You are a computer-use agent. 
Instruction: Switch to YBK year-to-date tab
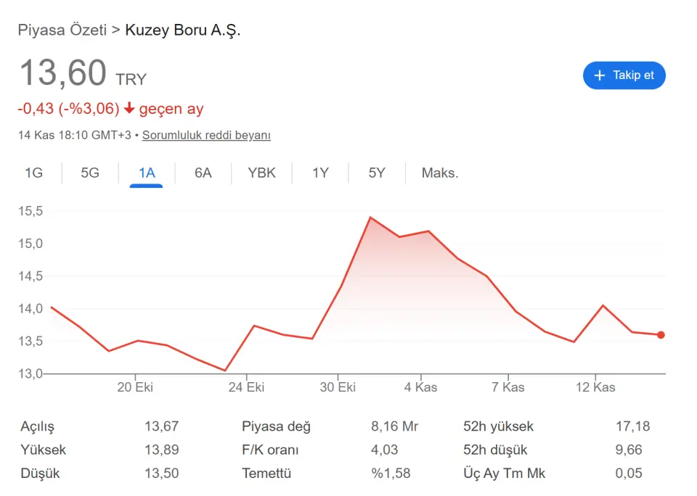(x=261, y=173)
